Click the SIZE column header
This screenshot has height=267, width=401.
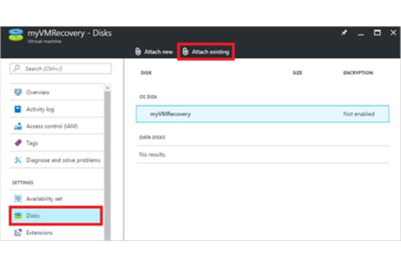click(297, 73)
